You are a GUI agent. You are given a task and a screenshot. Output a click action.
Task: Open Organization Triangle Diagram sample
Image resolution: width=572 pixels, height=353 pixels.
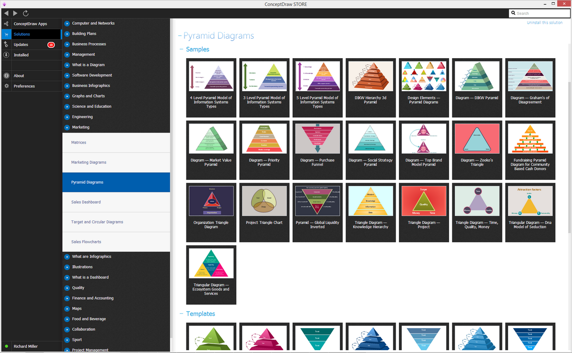tap(211, 212)
